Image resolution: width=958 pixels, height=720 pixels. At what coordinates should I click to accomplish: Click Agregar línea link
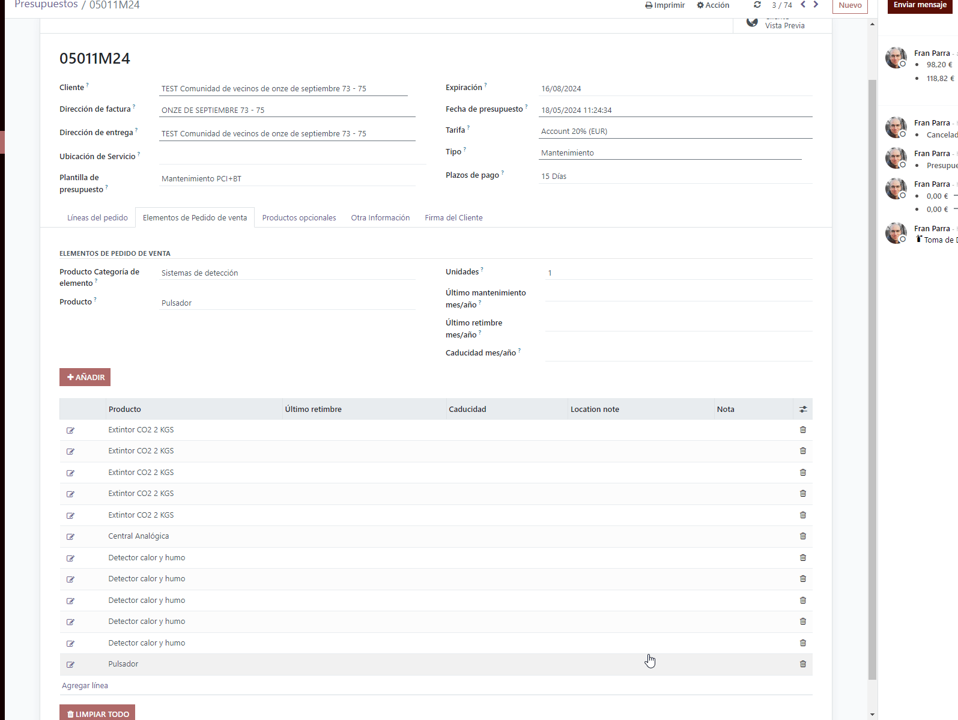coord(85,686)
